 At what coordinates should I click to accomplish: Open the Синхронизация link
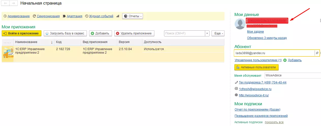coord(48,16)
